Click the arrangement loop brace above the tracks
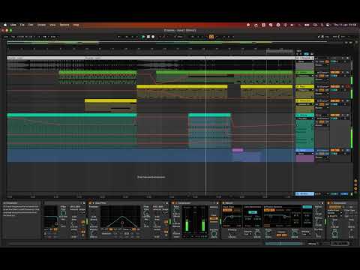 tap(279, 51)
